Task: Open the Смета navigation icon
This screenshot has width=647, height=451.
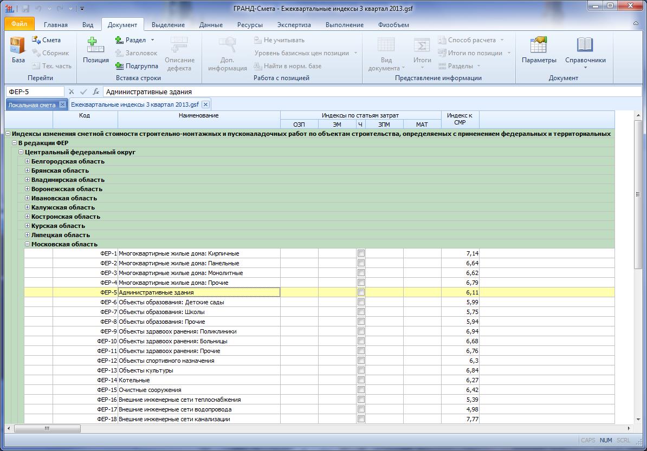Action: pyautogui.click(x=37, y=40)
